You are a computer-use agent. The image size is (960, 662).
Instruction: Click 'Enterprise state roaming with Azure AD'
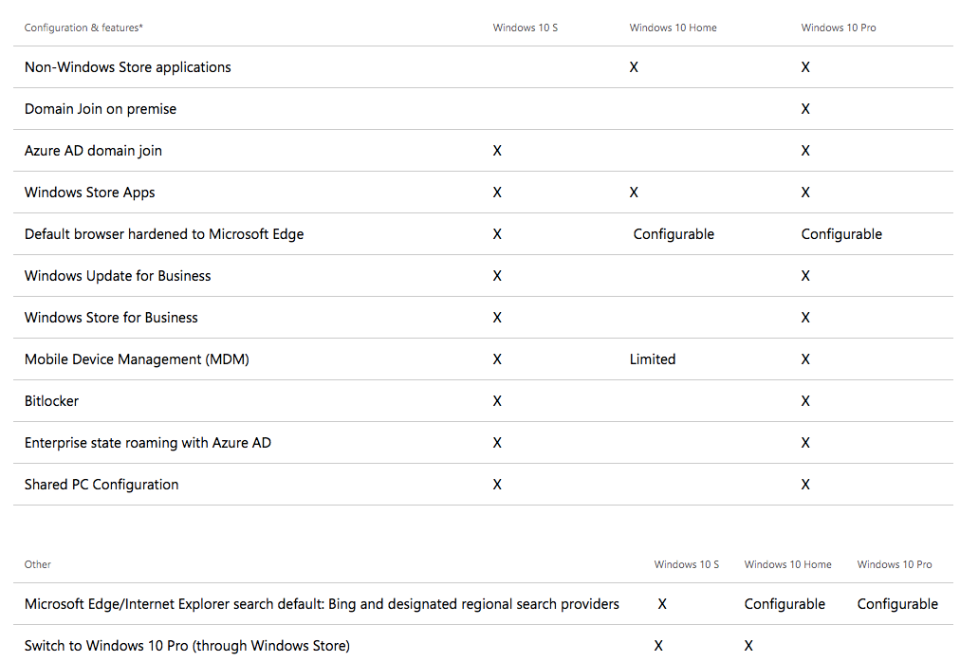(x=148, y=443)
